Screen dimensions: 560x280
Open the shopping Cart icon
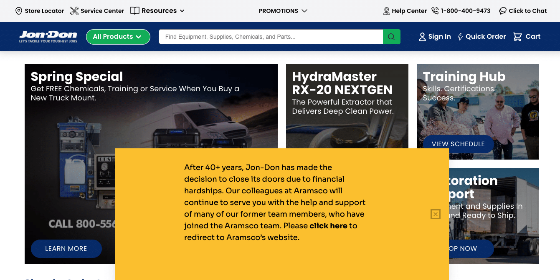[x=517, y=37]
